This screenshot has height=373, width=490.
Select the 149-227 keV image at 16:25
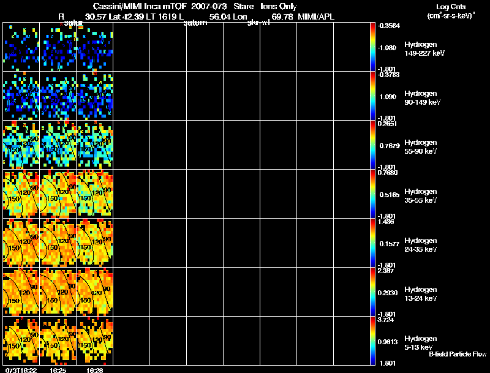click(58, 47)
